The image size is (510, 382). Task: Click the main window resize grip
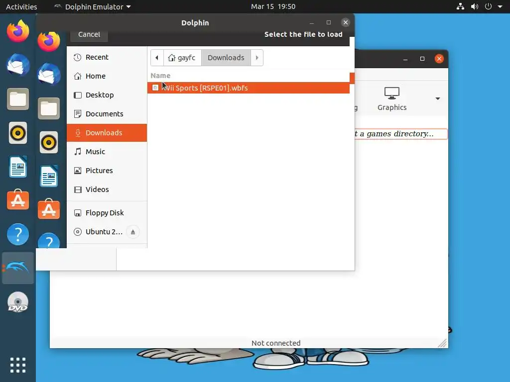443,343
